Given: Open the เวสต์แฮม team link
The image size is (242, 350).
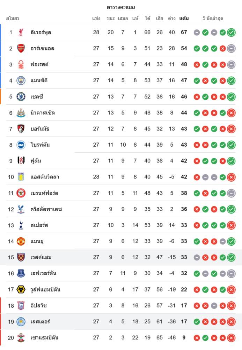Looking at the screenshot, I should pos(41,257).
